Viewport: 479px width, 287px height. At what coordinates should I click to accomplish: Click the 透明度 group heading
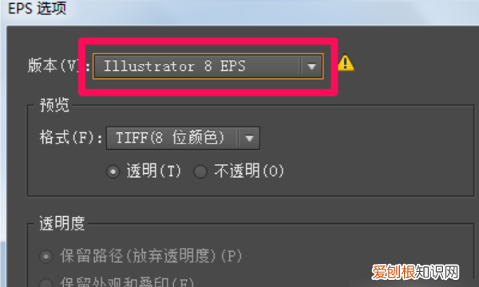click(x=62, y=223)
